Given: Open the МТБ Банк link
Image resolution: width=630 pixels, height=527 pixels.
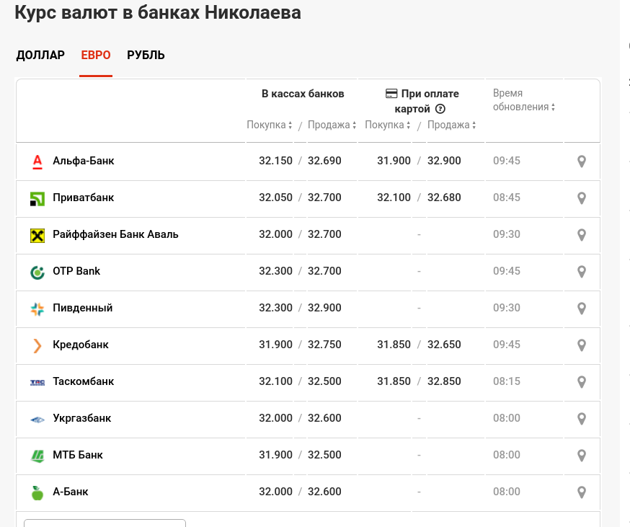Looking at the screenshot, I should click(78, 455).
